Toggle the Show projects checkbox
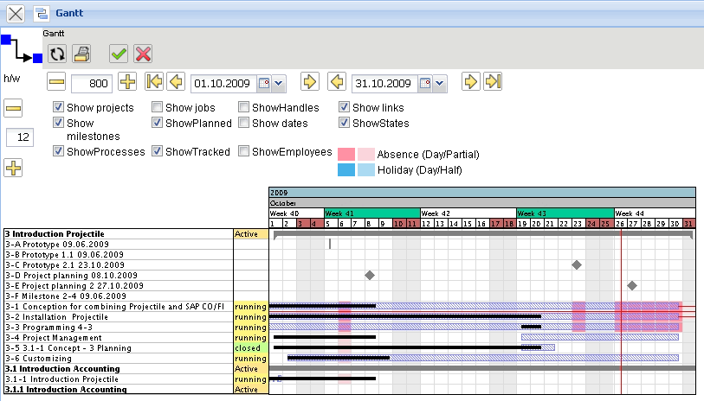This screenshot has width=704, height=401. 59,108
